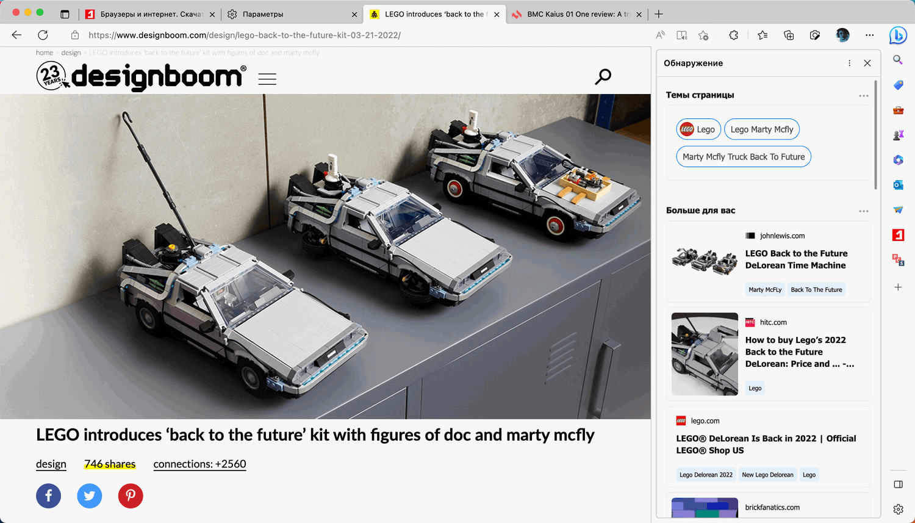Select the Lego Marty Mcfly topic chip

click(x=762, y=129)
